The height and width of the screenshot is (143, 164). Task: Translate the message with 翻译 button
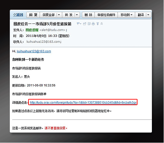point(141,15)
